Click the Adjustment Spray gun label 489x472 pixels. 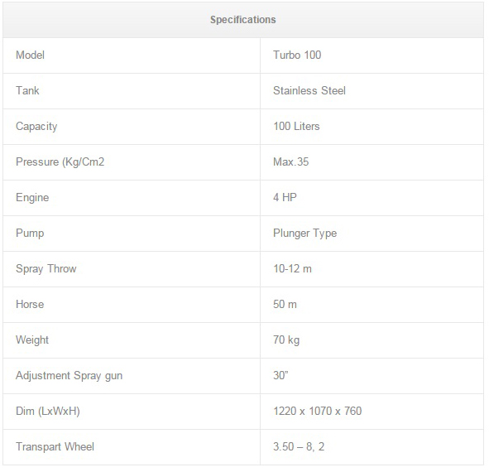(70, 376)
